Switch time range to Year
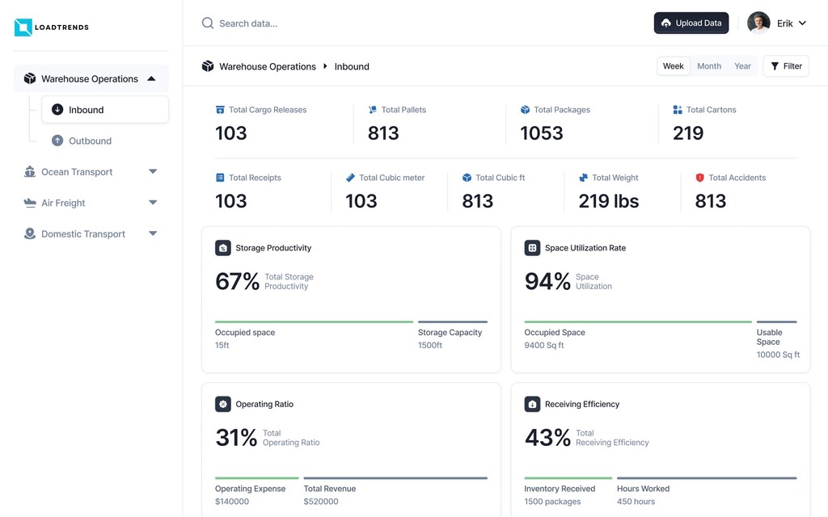The width and height of the screenshot is (828, 517). (x=742, y=66)
